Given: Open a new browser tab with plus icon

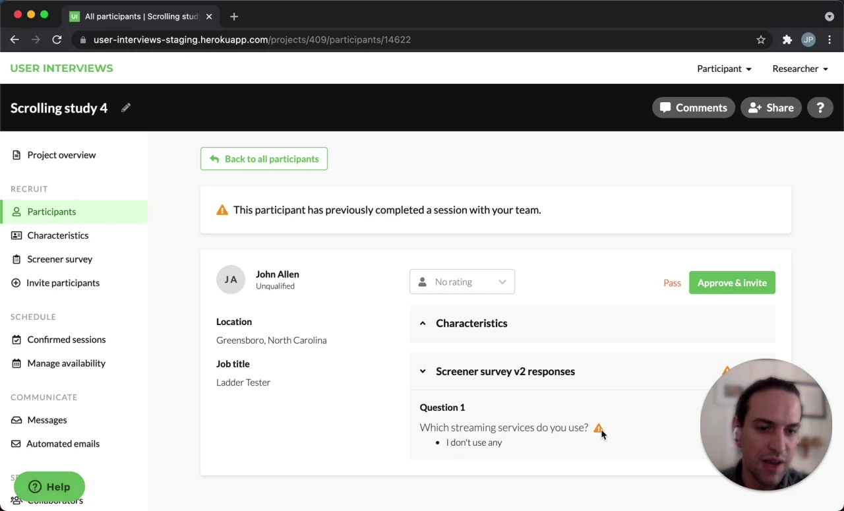Looking at the screenshot, I should click(x=234, y=16).
